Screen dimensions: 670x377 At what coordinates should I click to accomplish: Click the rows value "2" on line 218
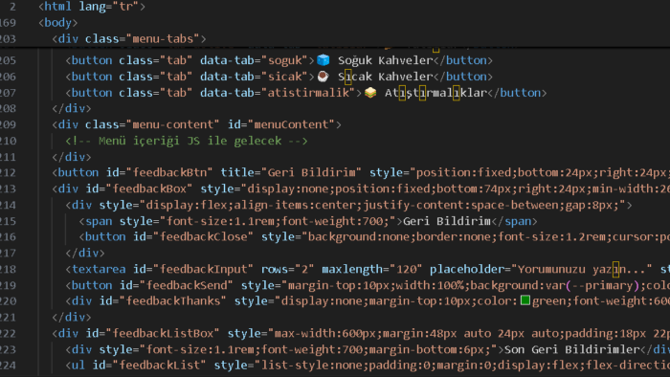coord(304,269)
